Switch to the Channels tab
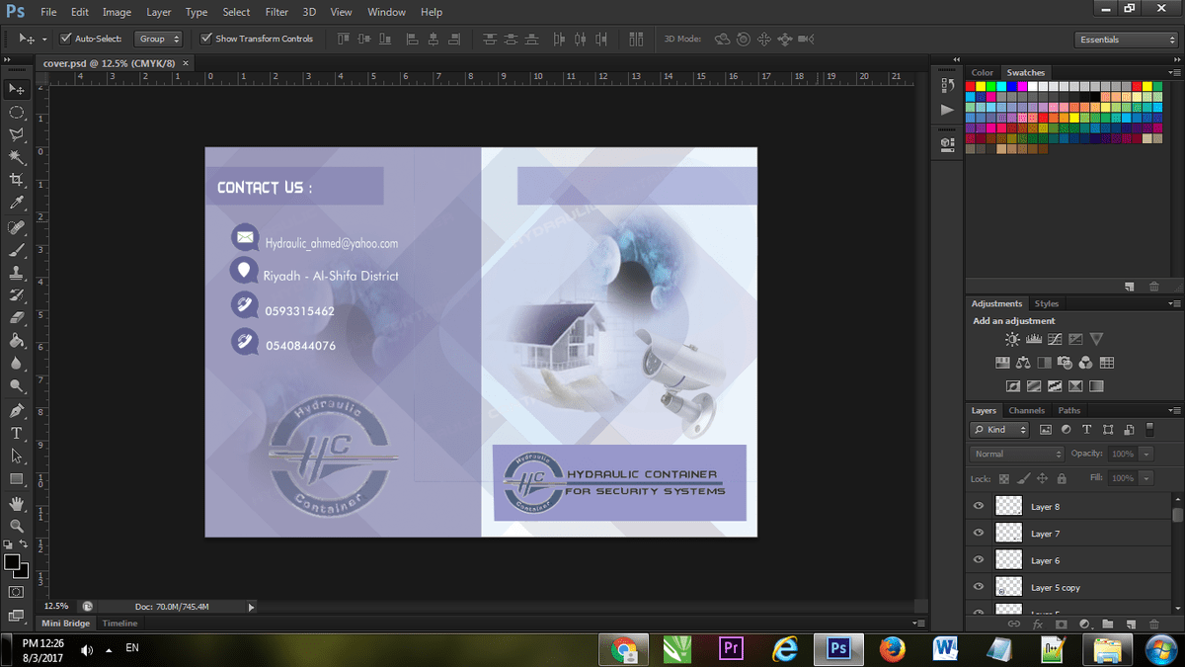 (1026, 410)
